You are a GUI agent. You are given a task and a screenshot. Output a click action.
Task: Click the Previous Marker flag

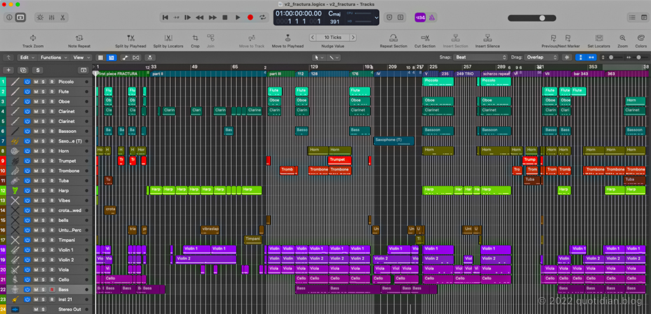click(x=553, y=38)
